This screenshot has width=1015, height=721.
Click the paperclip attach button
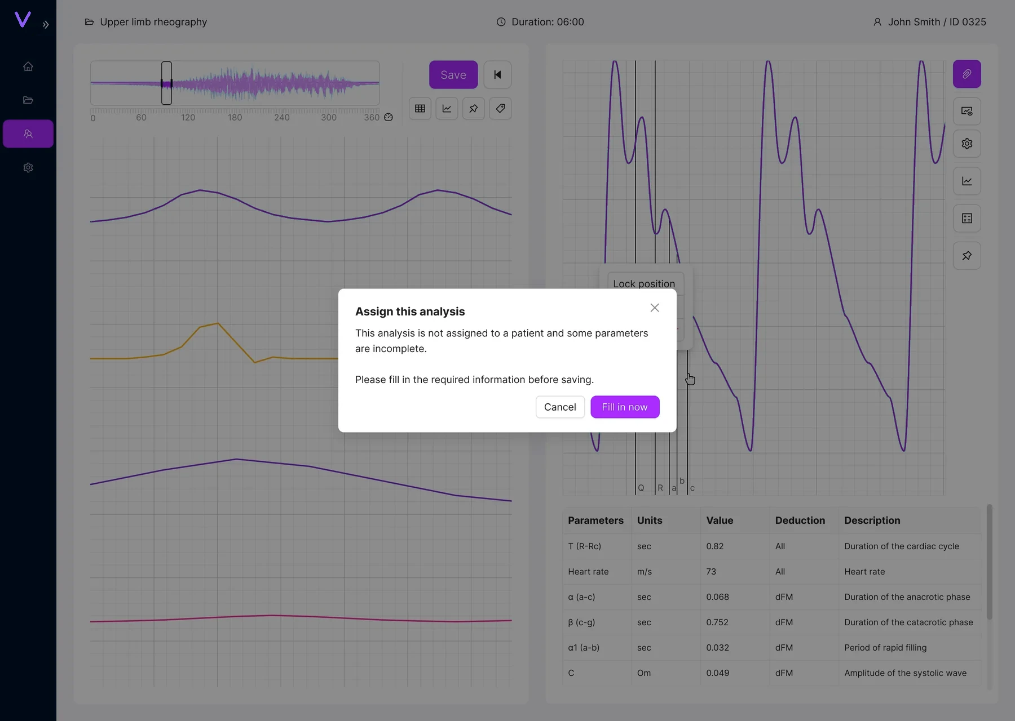click(967, 74)
